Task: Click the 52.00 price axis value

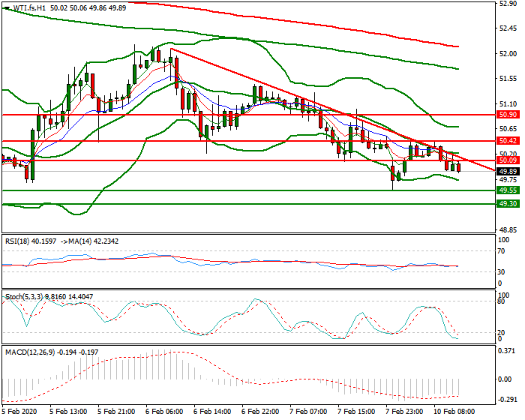Action: tap(508, 53)
